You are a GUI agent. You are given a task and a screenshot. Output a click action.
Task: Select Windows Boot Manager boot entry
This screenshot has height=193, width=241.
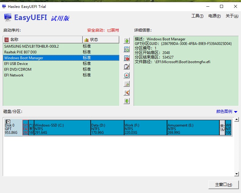[x=61, y=58]
